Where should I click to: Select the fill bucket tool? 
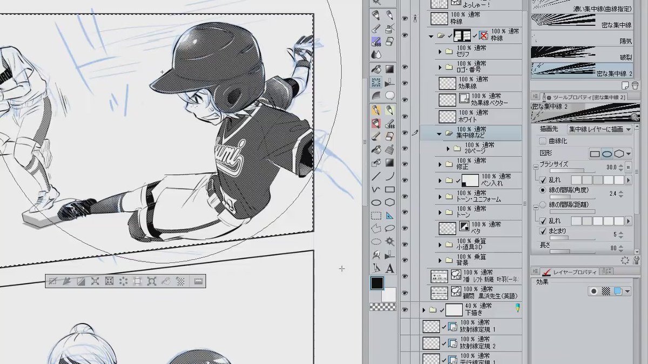[x=376, y=69]
